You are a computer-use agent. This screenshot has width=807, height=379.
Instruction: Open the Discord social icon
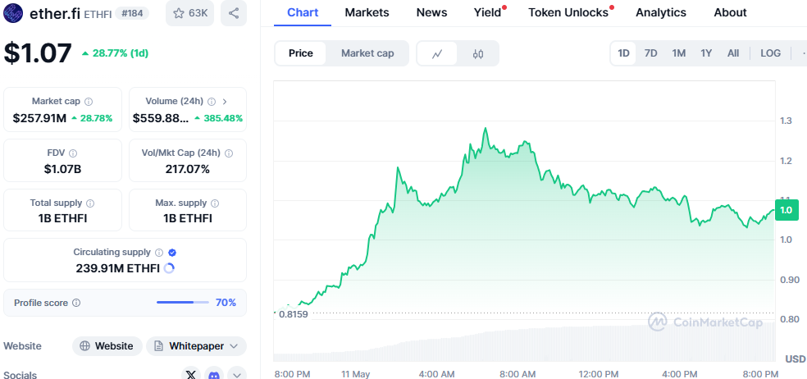tap(214, 375)
